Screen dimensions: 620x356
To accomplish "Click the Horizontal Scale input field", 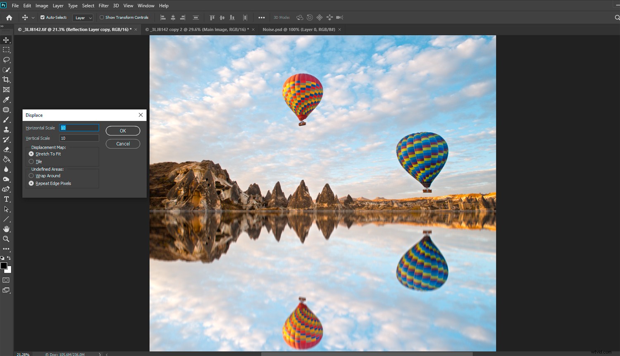I will (x=79, y=127).
